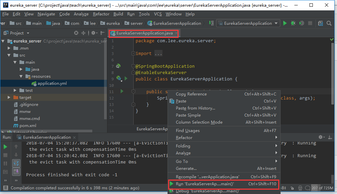Click the Spring gutter icon on line 9
This screenshot has height=194, width=337.
click(x=119, y=78)
